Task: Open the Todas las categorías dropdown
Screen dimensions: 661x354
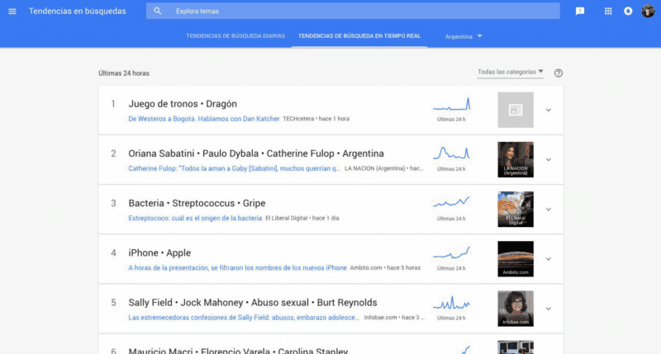Action: click(x=511, y=72)
